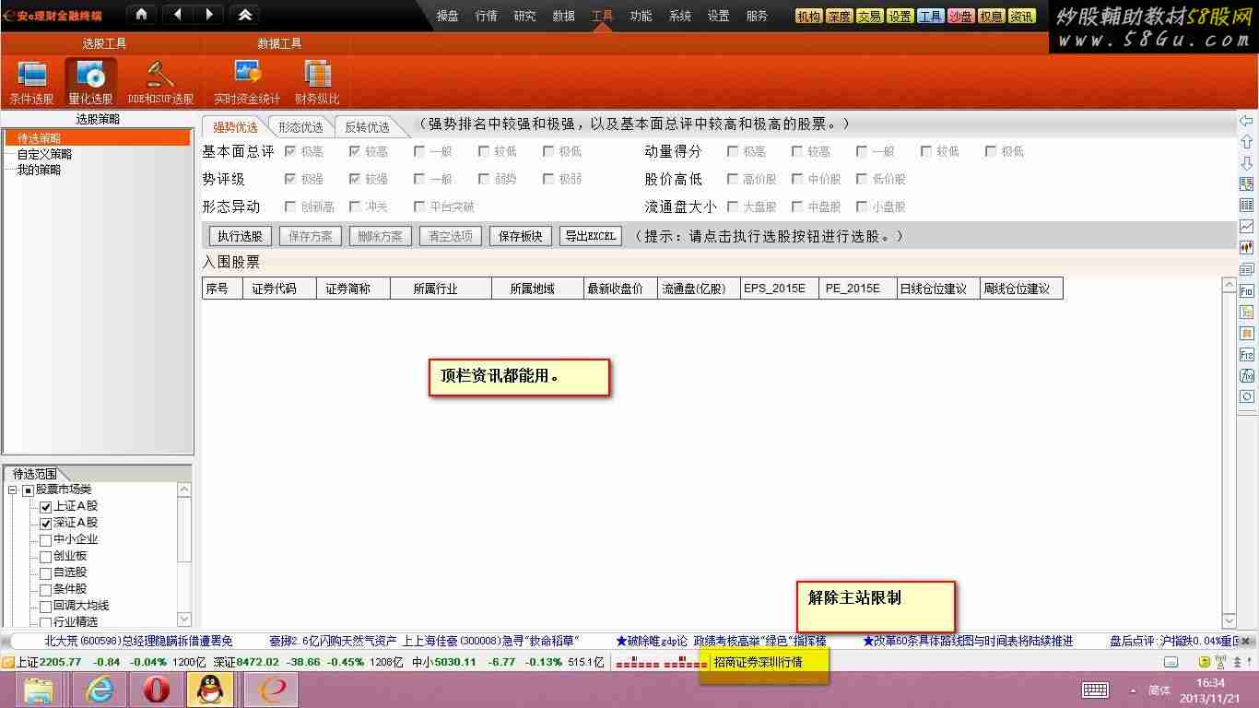Select the 量化选股 tool icon
The image size is (1259, 708).
(90, 82)
